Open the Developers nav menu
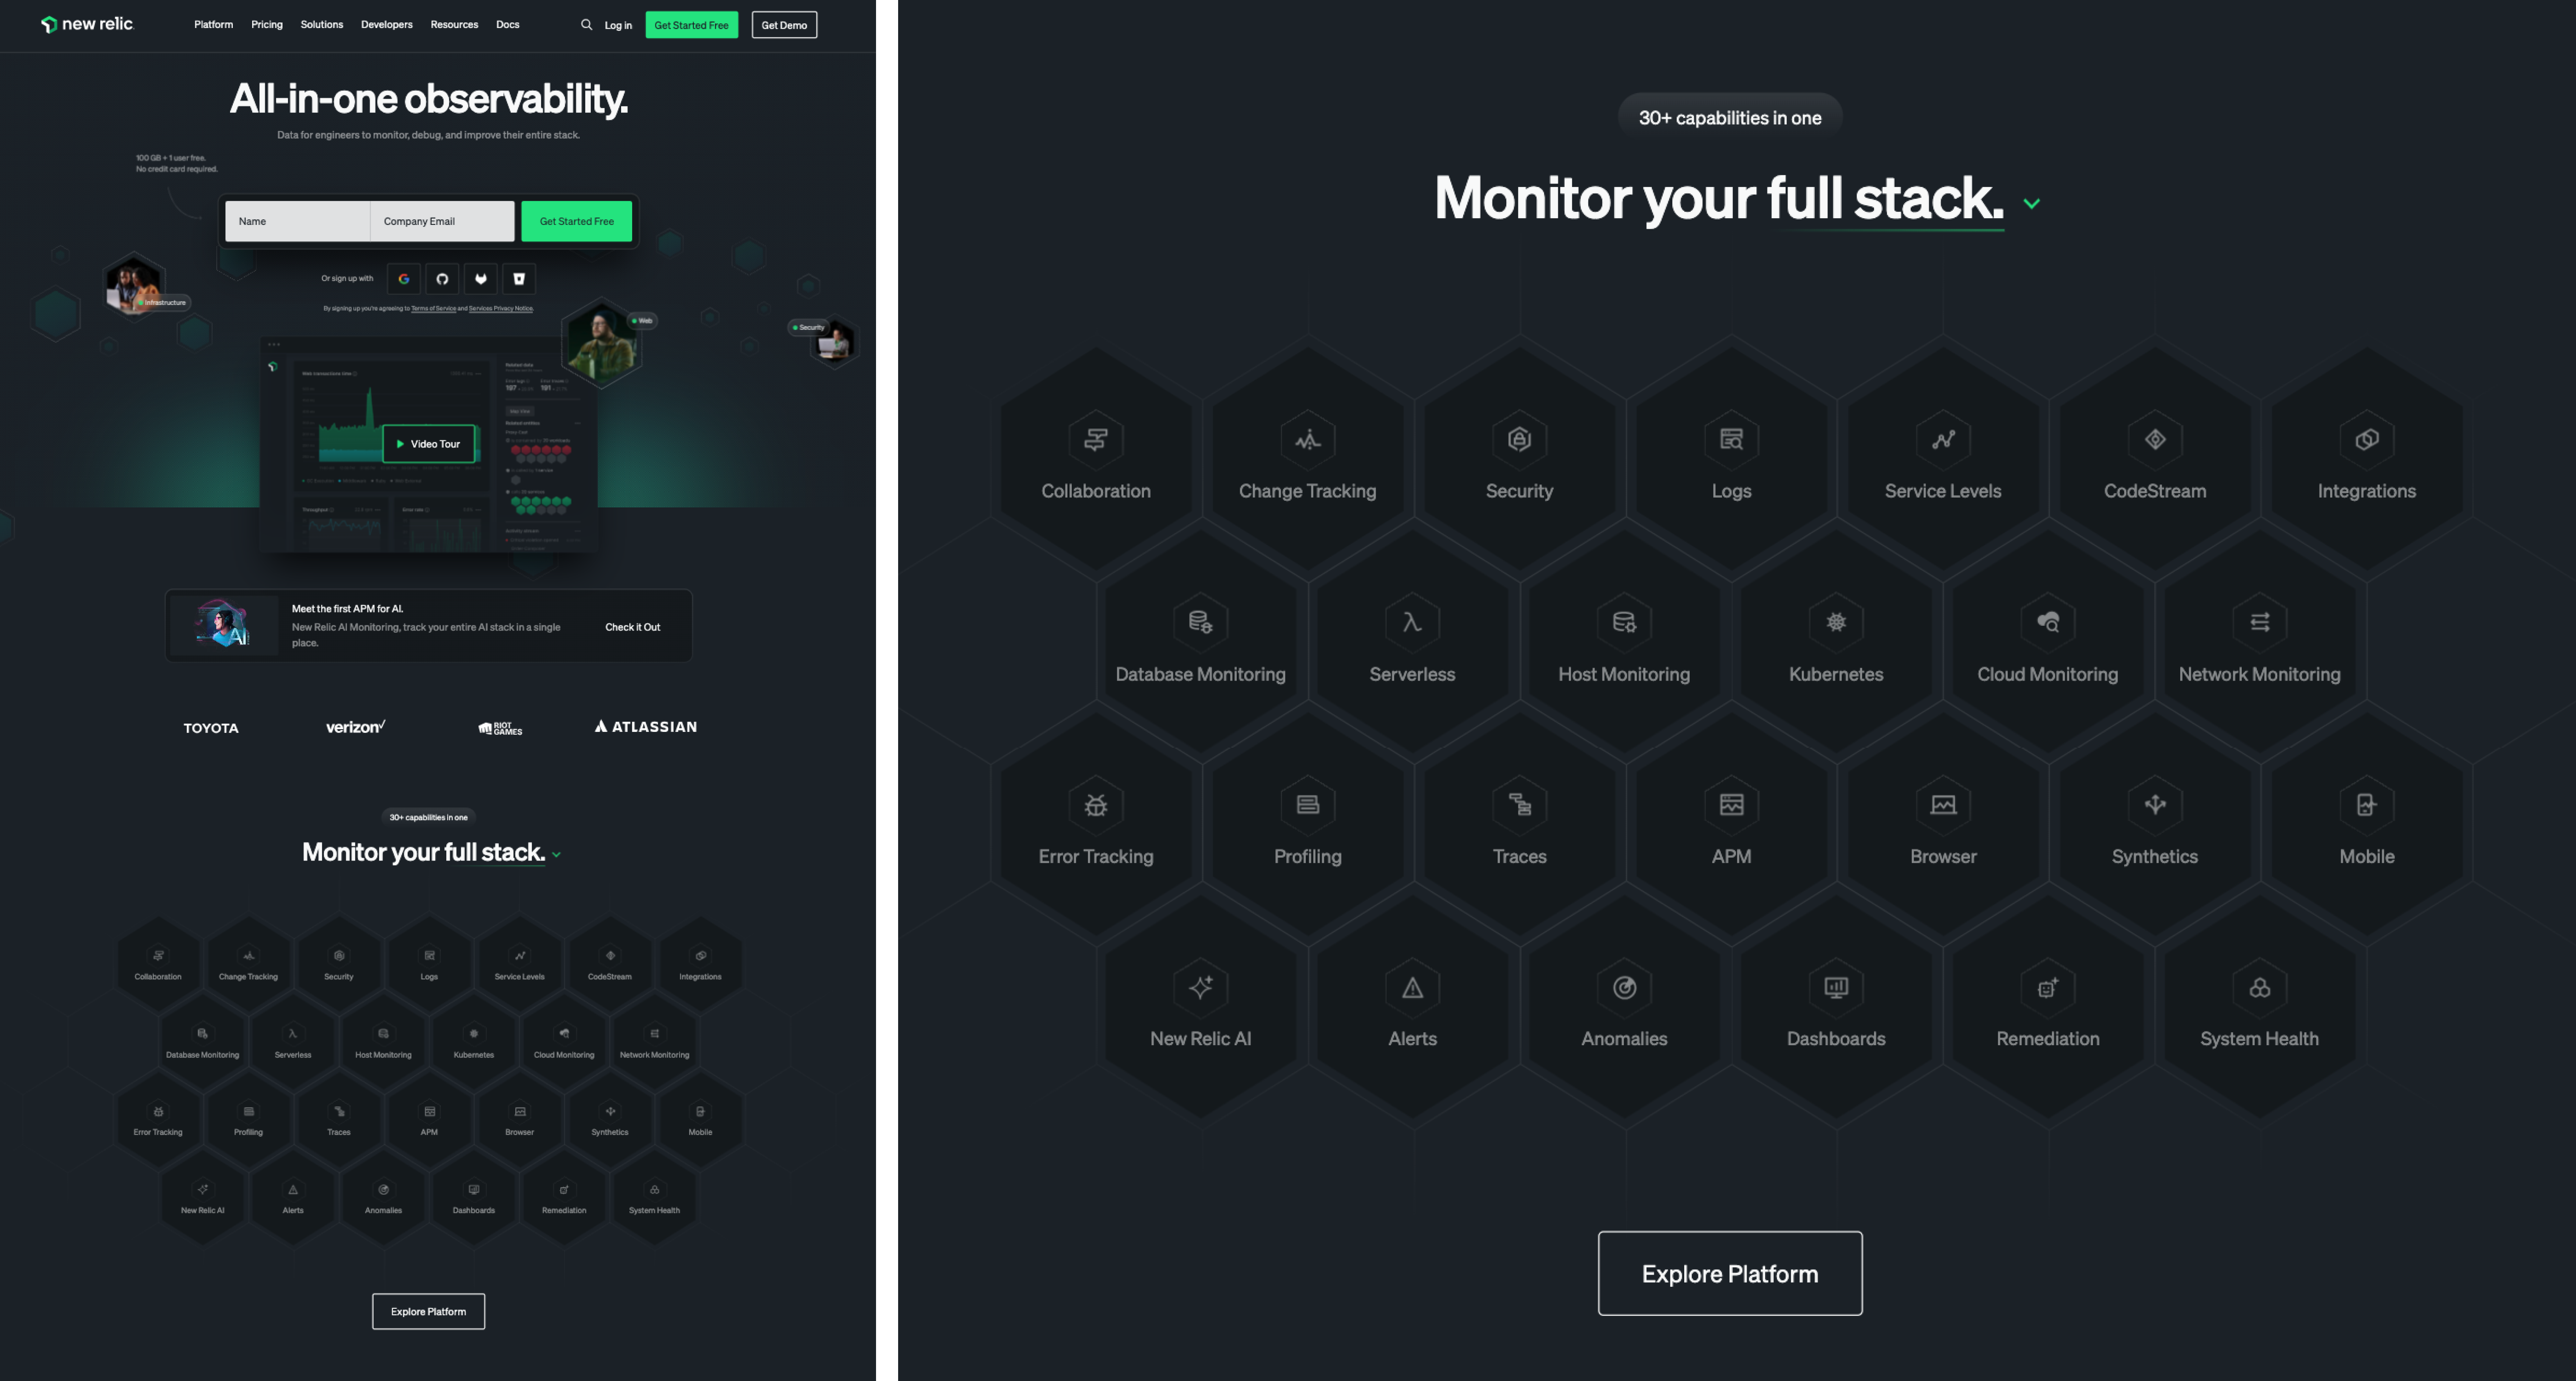 click(387, 25)
